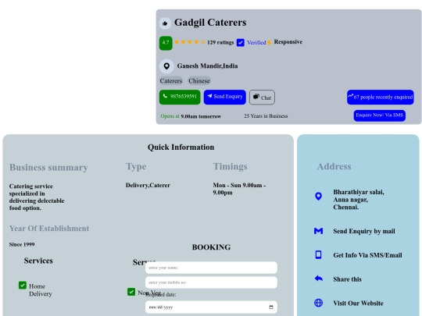
Task: Click the Gadgil Caterers title
Action: click(210, 23)
